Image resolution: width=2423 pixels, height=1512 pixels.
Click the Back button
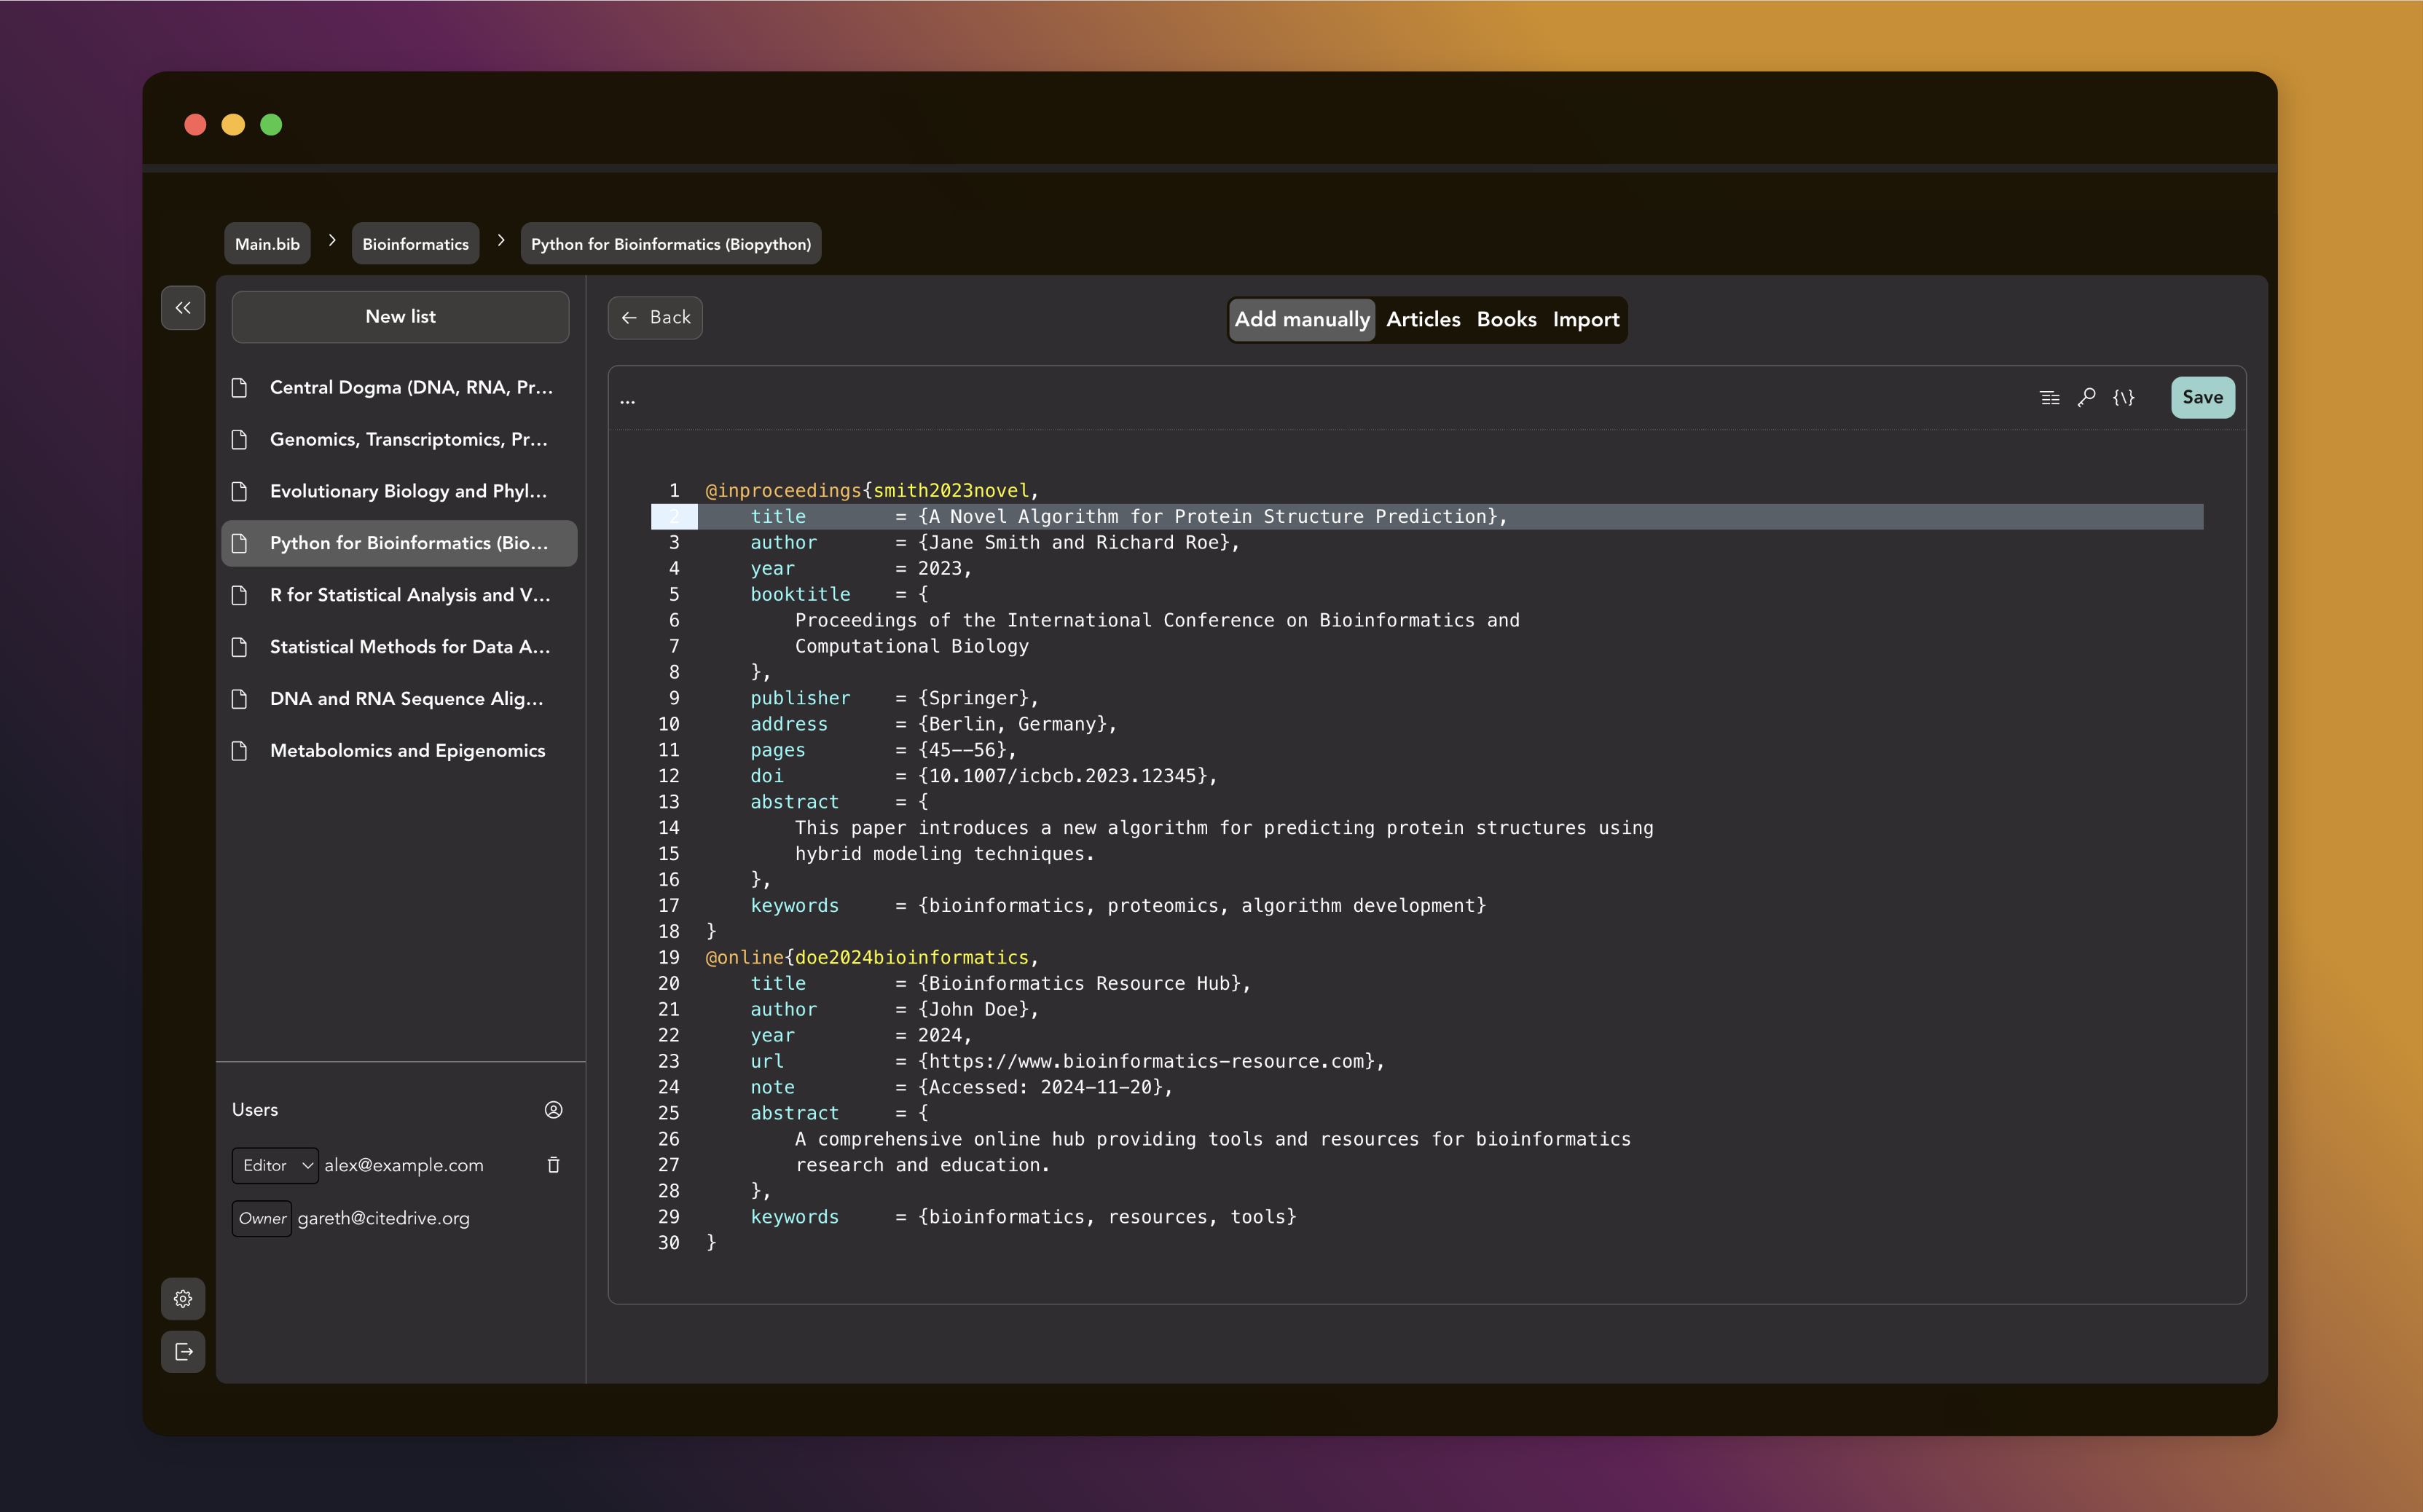655,318
